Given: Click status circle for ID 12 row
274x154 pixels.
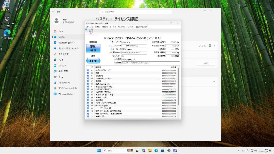Looking at the screenshot, I should [x=88, y=116].
